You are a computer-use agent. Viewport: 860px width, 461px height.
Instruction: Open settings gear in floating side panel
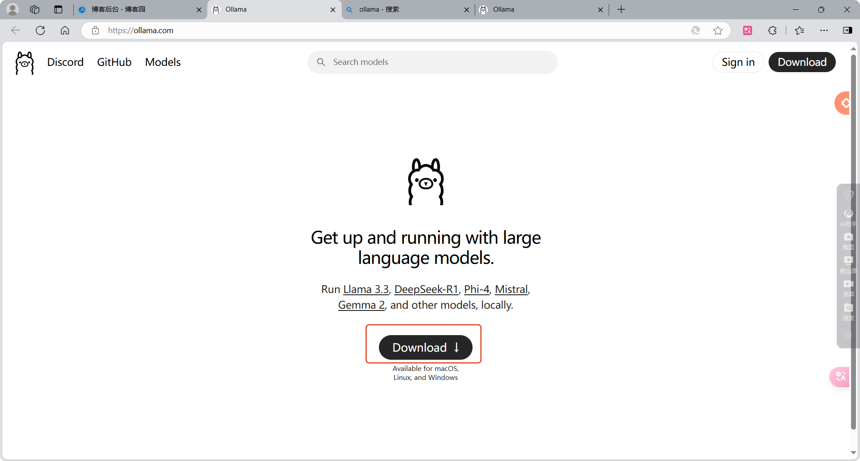848,336
